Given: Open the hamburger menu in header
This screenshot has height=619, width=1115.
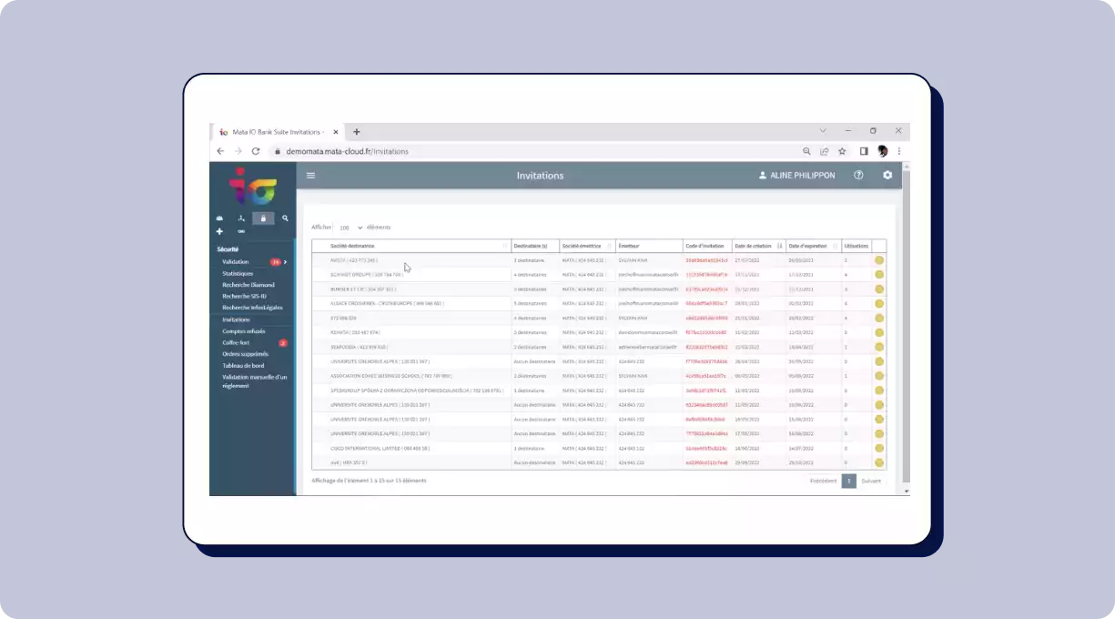Looking at the screenshot, I should pyautogui.click(x=311, y=176).
